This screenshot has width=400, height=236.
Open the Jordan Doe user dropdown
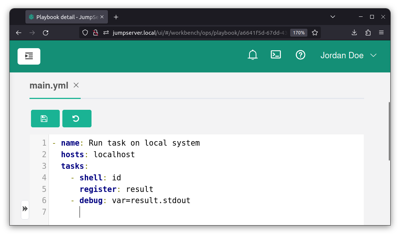pyautogui.click(x=348, y=56)
